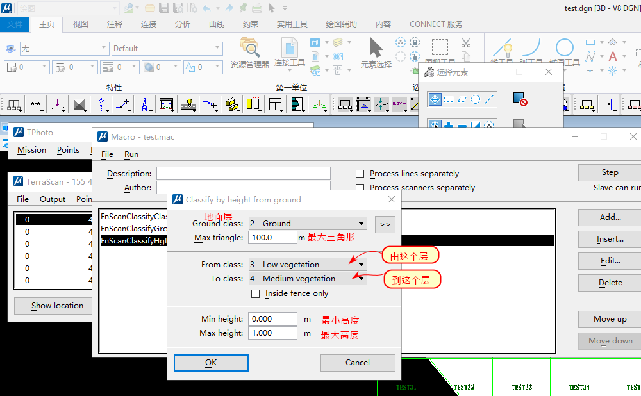Image resolution: width=641 pixels, height=396 pixels.
Task: Click the Print icon in quick access
Action: [x=257, y=8]
